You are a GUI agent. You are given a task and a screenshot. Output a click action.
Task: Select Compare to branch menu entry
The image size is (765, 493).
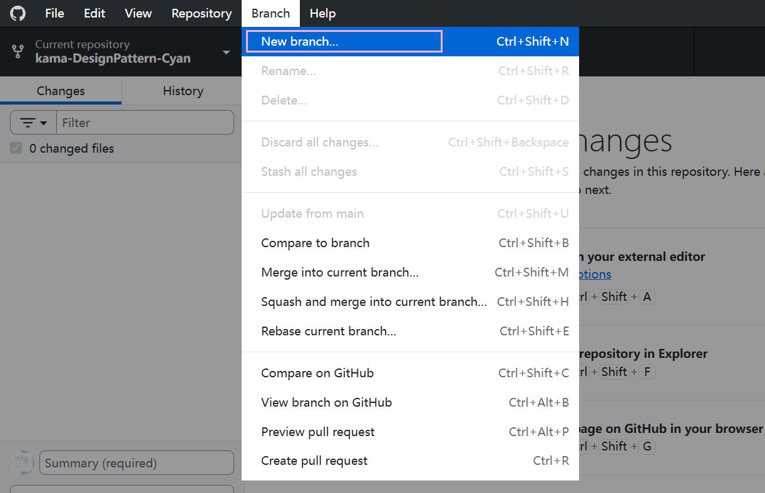[410, 243]
